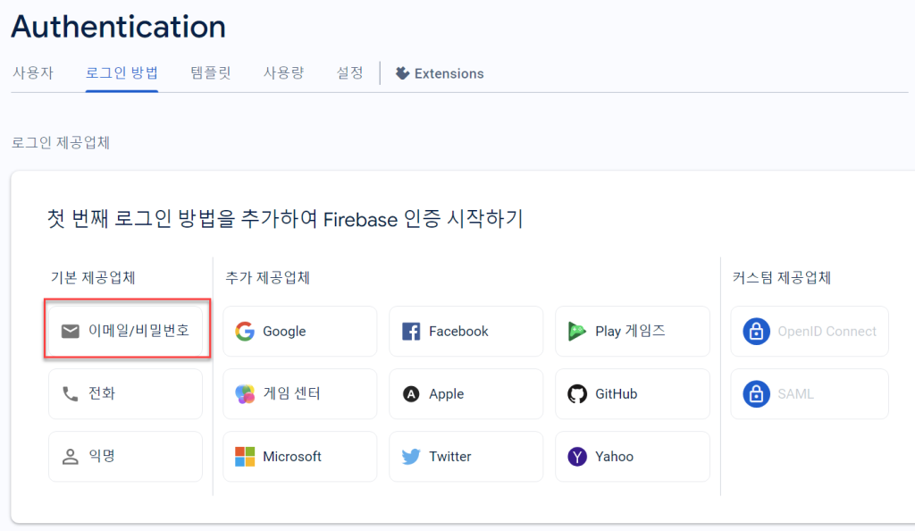Open the 사용자 tab
The height and width of the screenshot is (531, 915).
point(33,73)
